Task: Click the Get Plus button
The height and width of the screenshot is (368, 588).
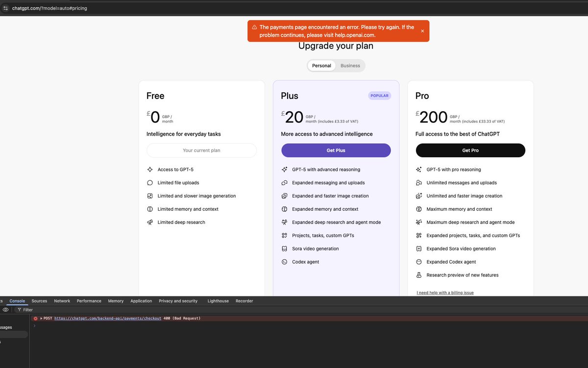Action: point(336,150)
